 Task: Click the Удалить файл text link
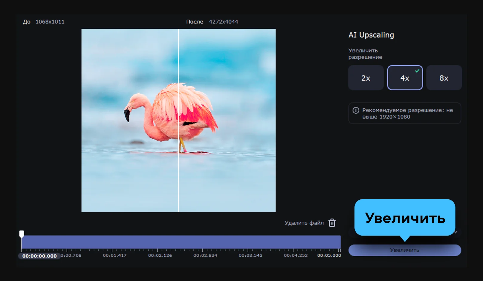[304, 223]
